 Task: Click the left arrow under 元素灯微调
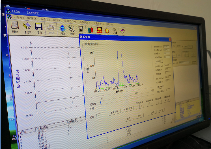(138, 107)
